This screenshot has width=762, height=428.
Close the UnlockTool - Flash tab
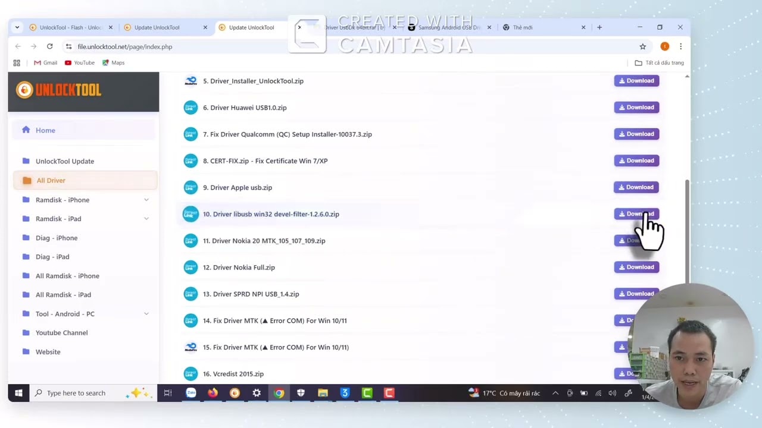(x=111, y=27)
